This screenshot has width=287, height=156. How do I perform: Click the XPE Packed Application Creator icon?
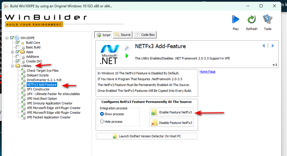(x=23, y=117)
